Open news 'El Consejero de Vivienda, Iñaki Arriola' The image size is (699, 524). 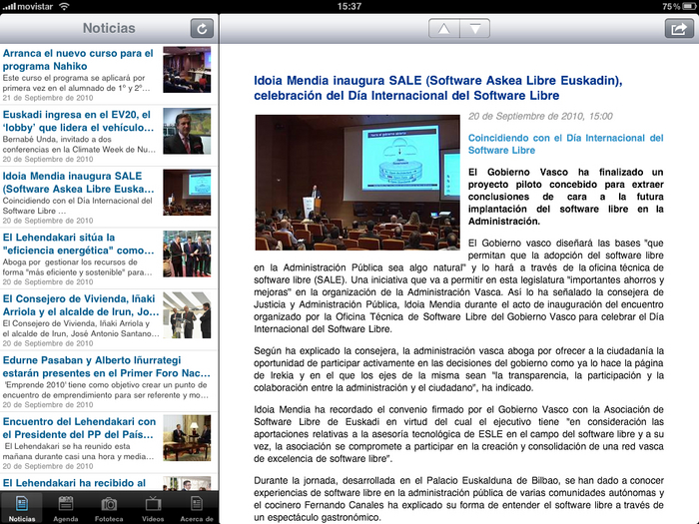pyautogui.click(x=109, y=320)
